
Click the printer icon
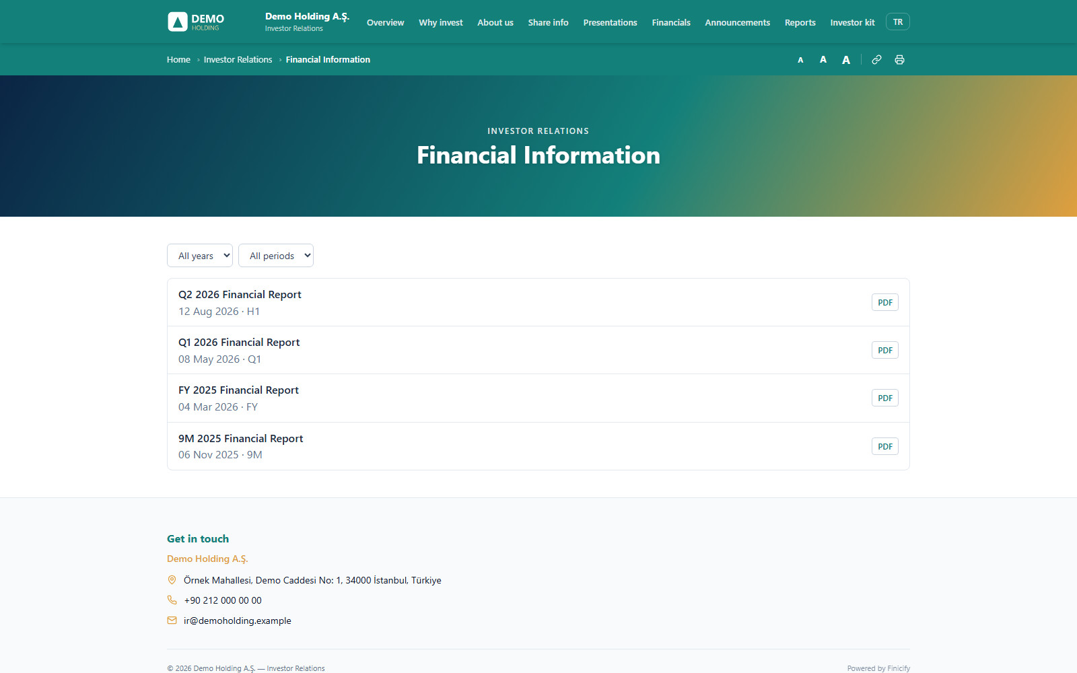(899, 60)
